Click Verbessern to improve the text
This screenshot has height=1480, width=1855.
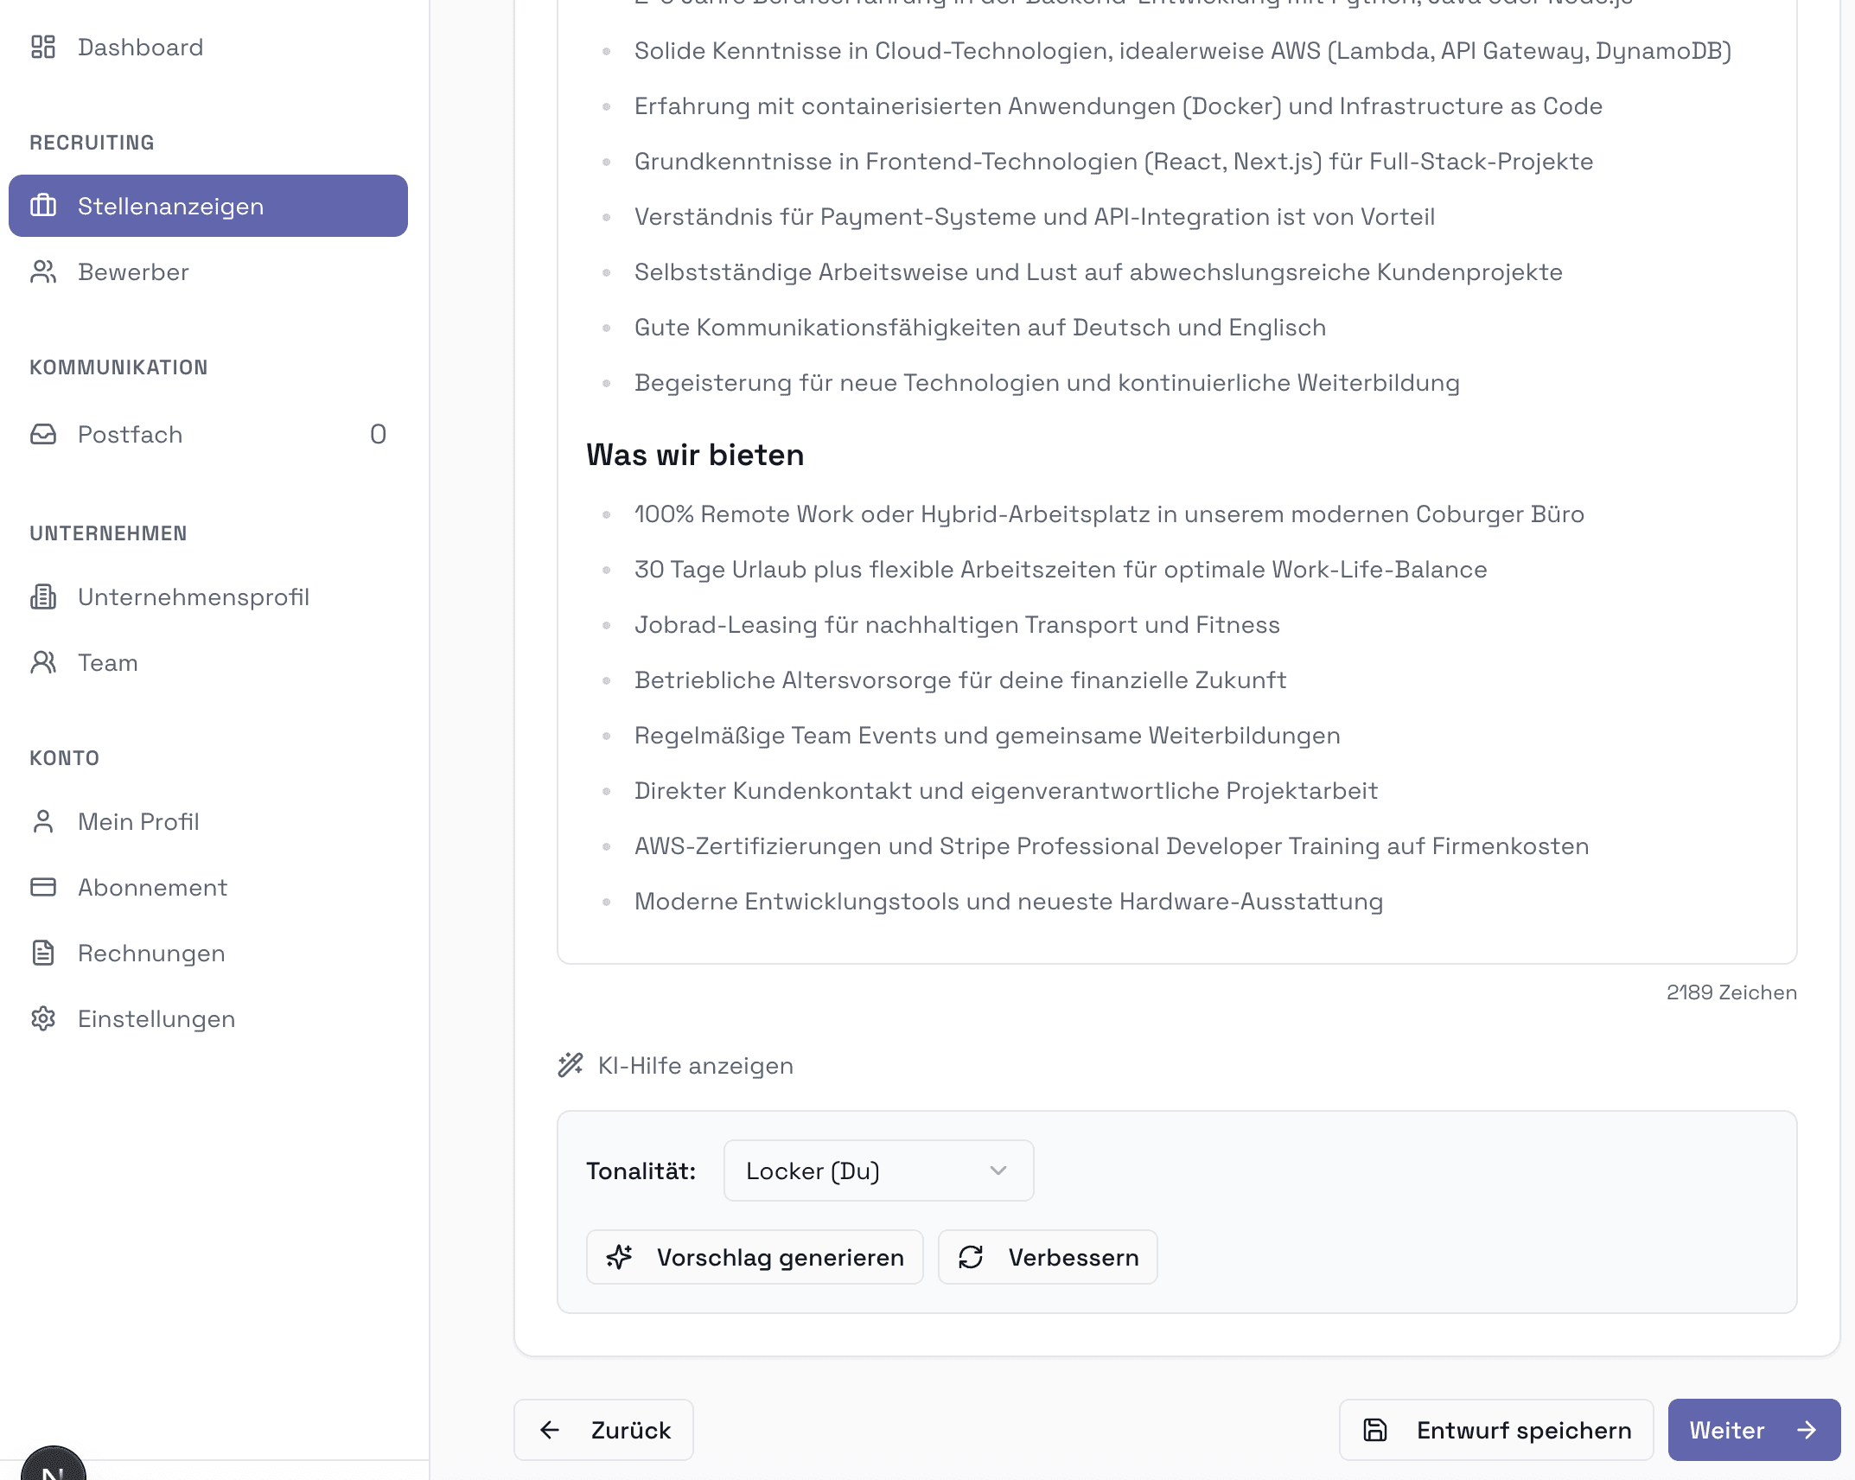[x=1048, y=1258]
